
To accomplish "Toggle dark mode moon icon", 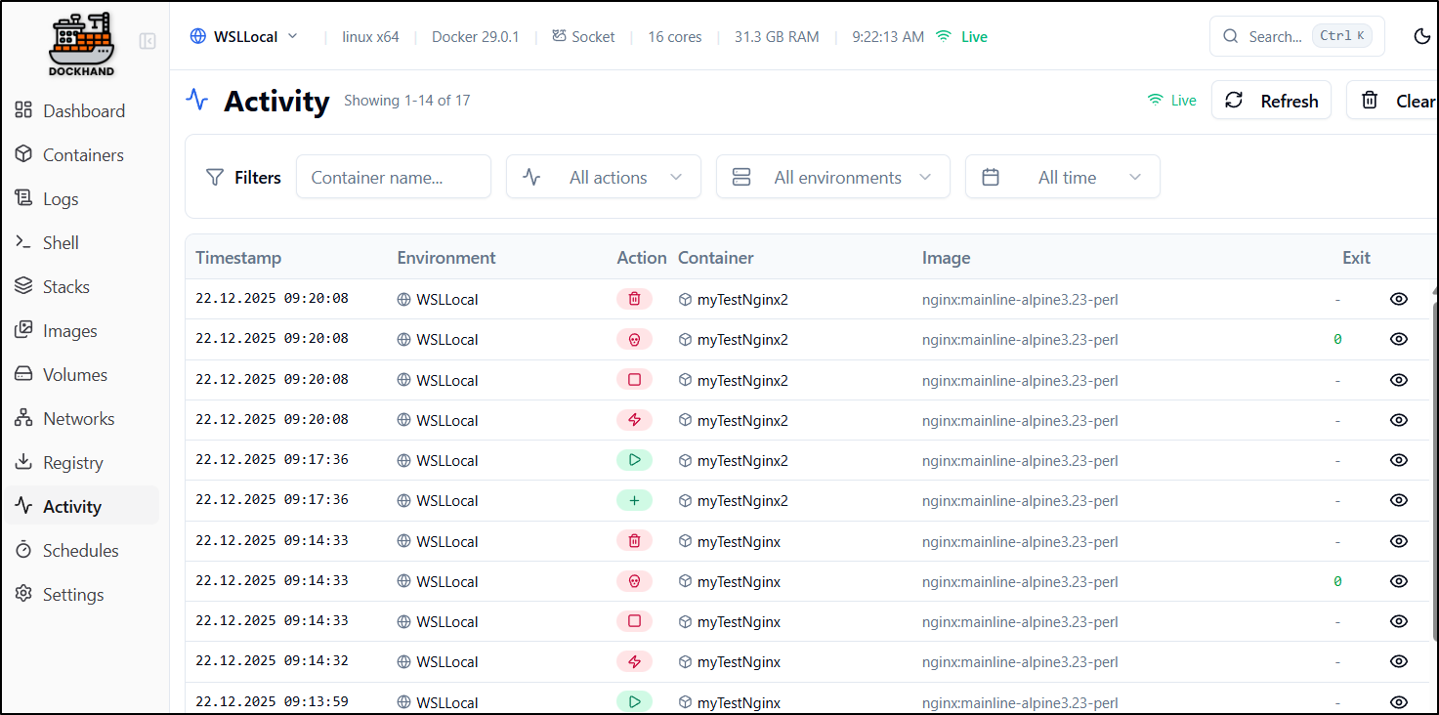I will point(1422,36).
